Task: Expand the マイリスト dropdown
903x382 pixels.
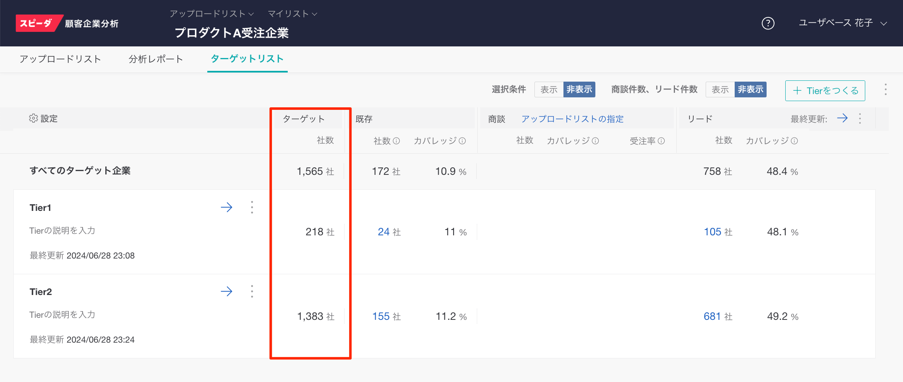Action: tap(292, 14)
